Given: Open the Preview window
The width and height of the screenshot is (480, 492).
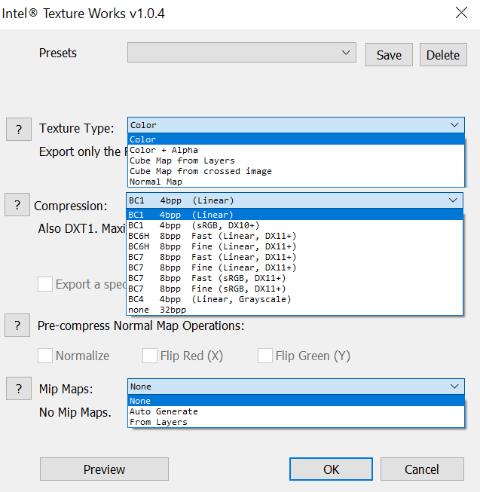Looking at the screenshot, I should [x=104, y=469].
